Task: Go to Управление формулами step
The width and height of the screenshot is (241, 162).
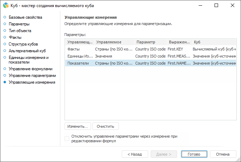Action: 30,69
